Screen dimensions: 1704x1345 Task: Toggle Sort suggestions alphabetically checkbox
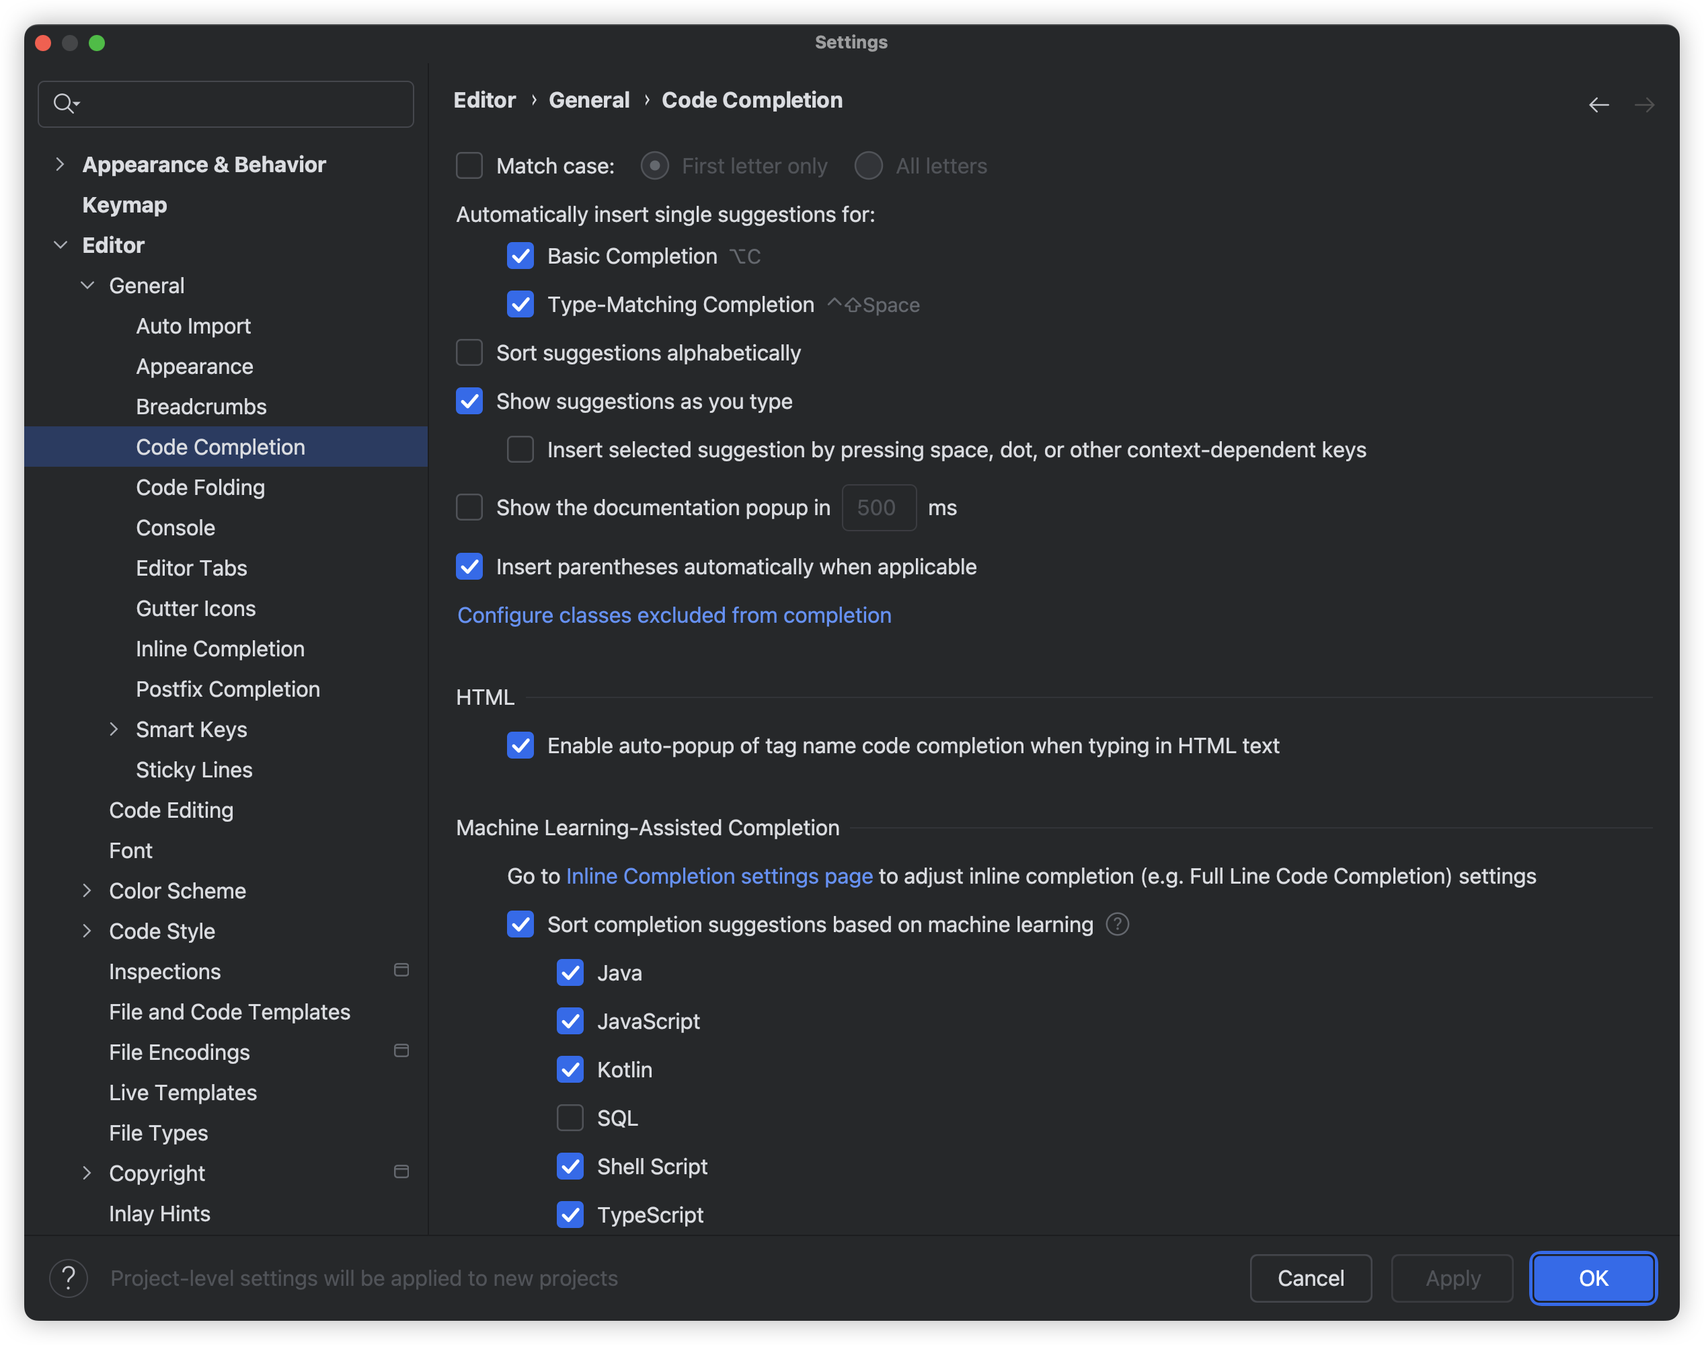pyautogui.click(x=469, y=353)
